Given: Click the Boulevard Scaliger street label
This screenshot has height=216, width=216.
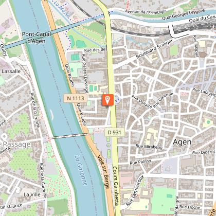Looking at the screenshot, I should pos(155,49).
